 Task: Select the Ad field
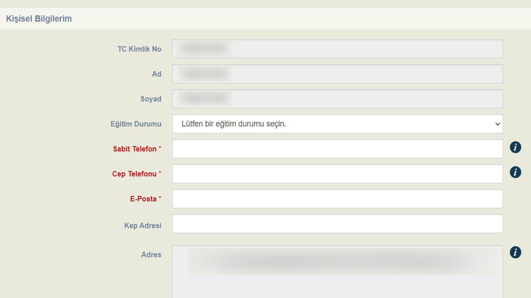(x=337, y=74)
